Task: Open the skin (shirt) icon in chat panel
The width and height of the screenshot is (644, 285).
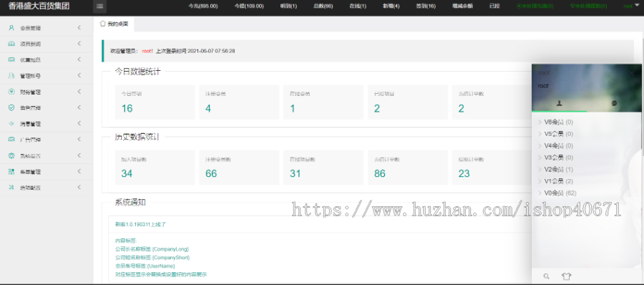Action: 567,277
